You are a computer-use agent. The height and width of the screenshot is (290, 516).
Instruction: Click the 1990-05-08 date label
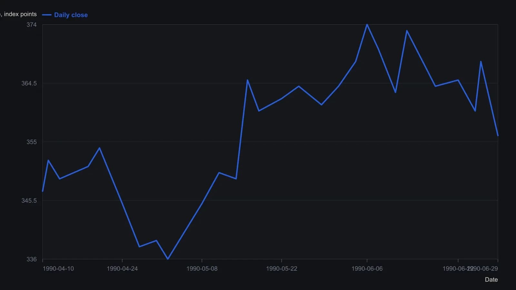pos(202,269)
